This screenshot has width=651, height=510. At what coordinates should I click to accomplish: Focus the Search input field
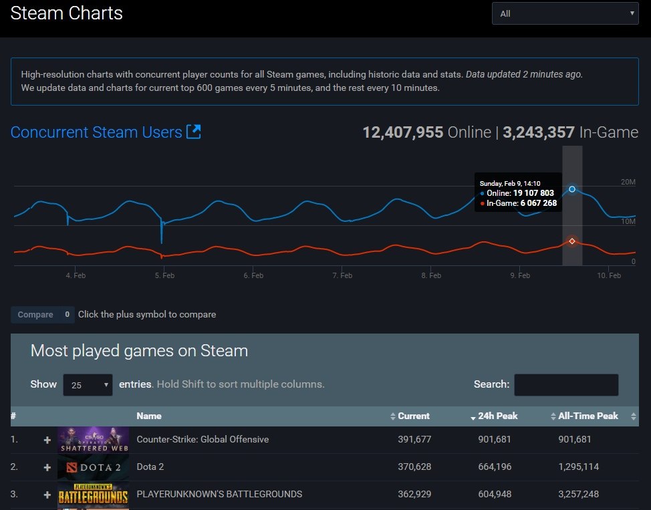[565, 384]
